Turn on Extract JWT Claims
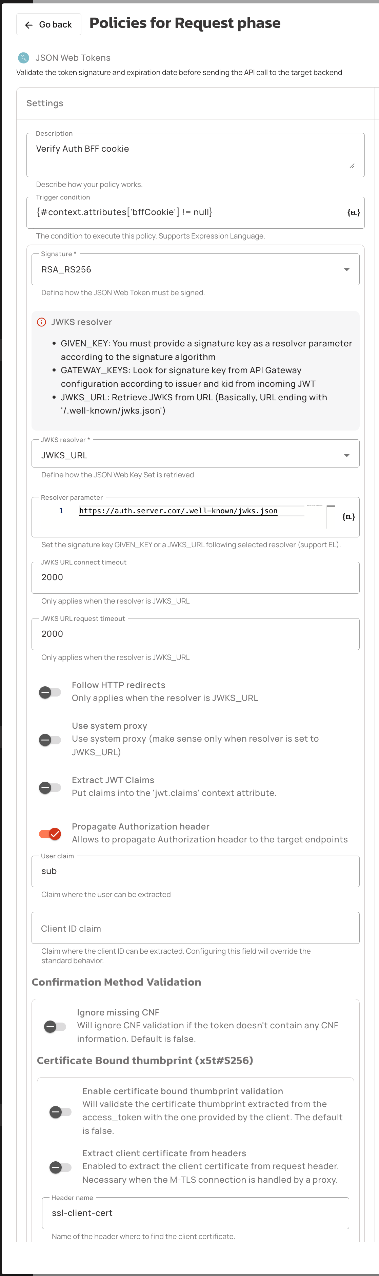Viewport: 379px width, 1276px height. pos(50,787)
